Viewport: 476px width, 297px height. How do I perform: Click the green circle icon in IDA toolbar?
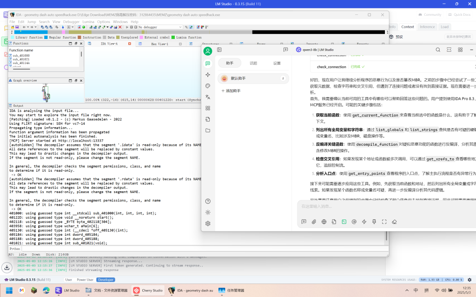pyautogui.click(x=84, y=27)
